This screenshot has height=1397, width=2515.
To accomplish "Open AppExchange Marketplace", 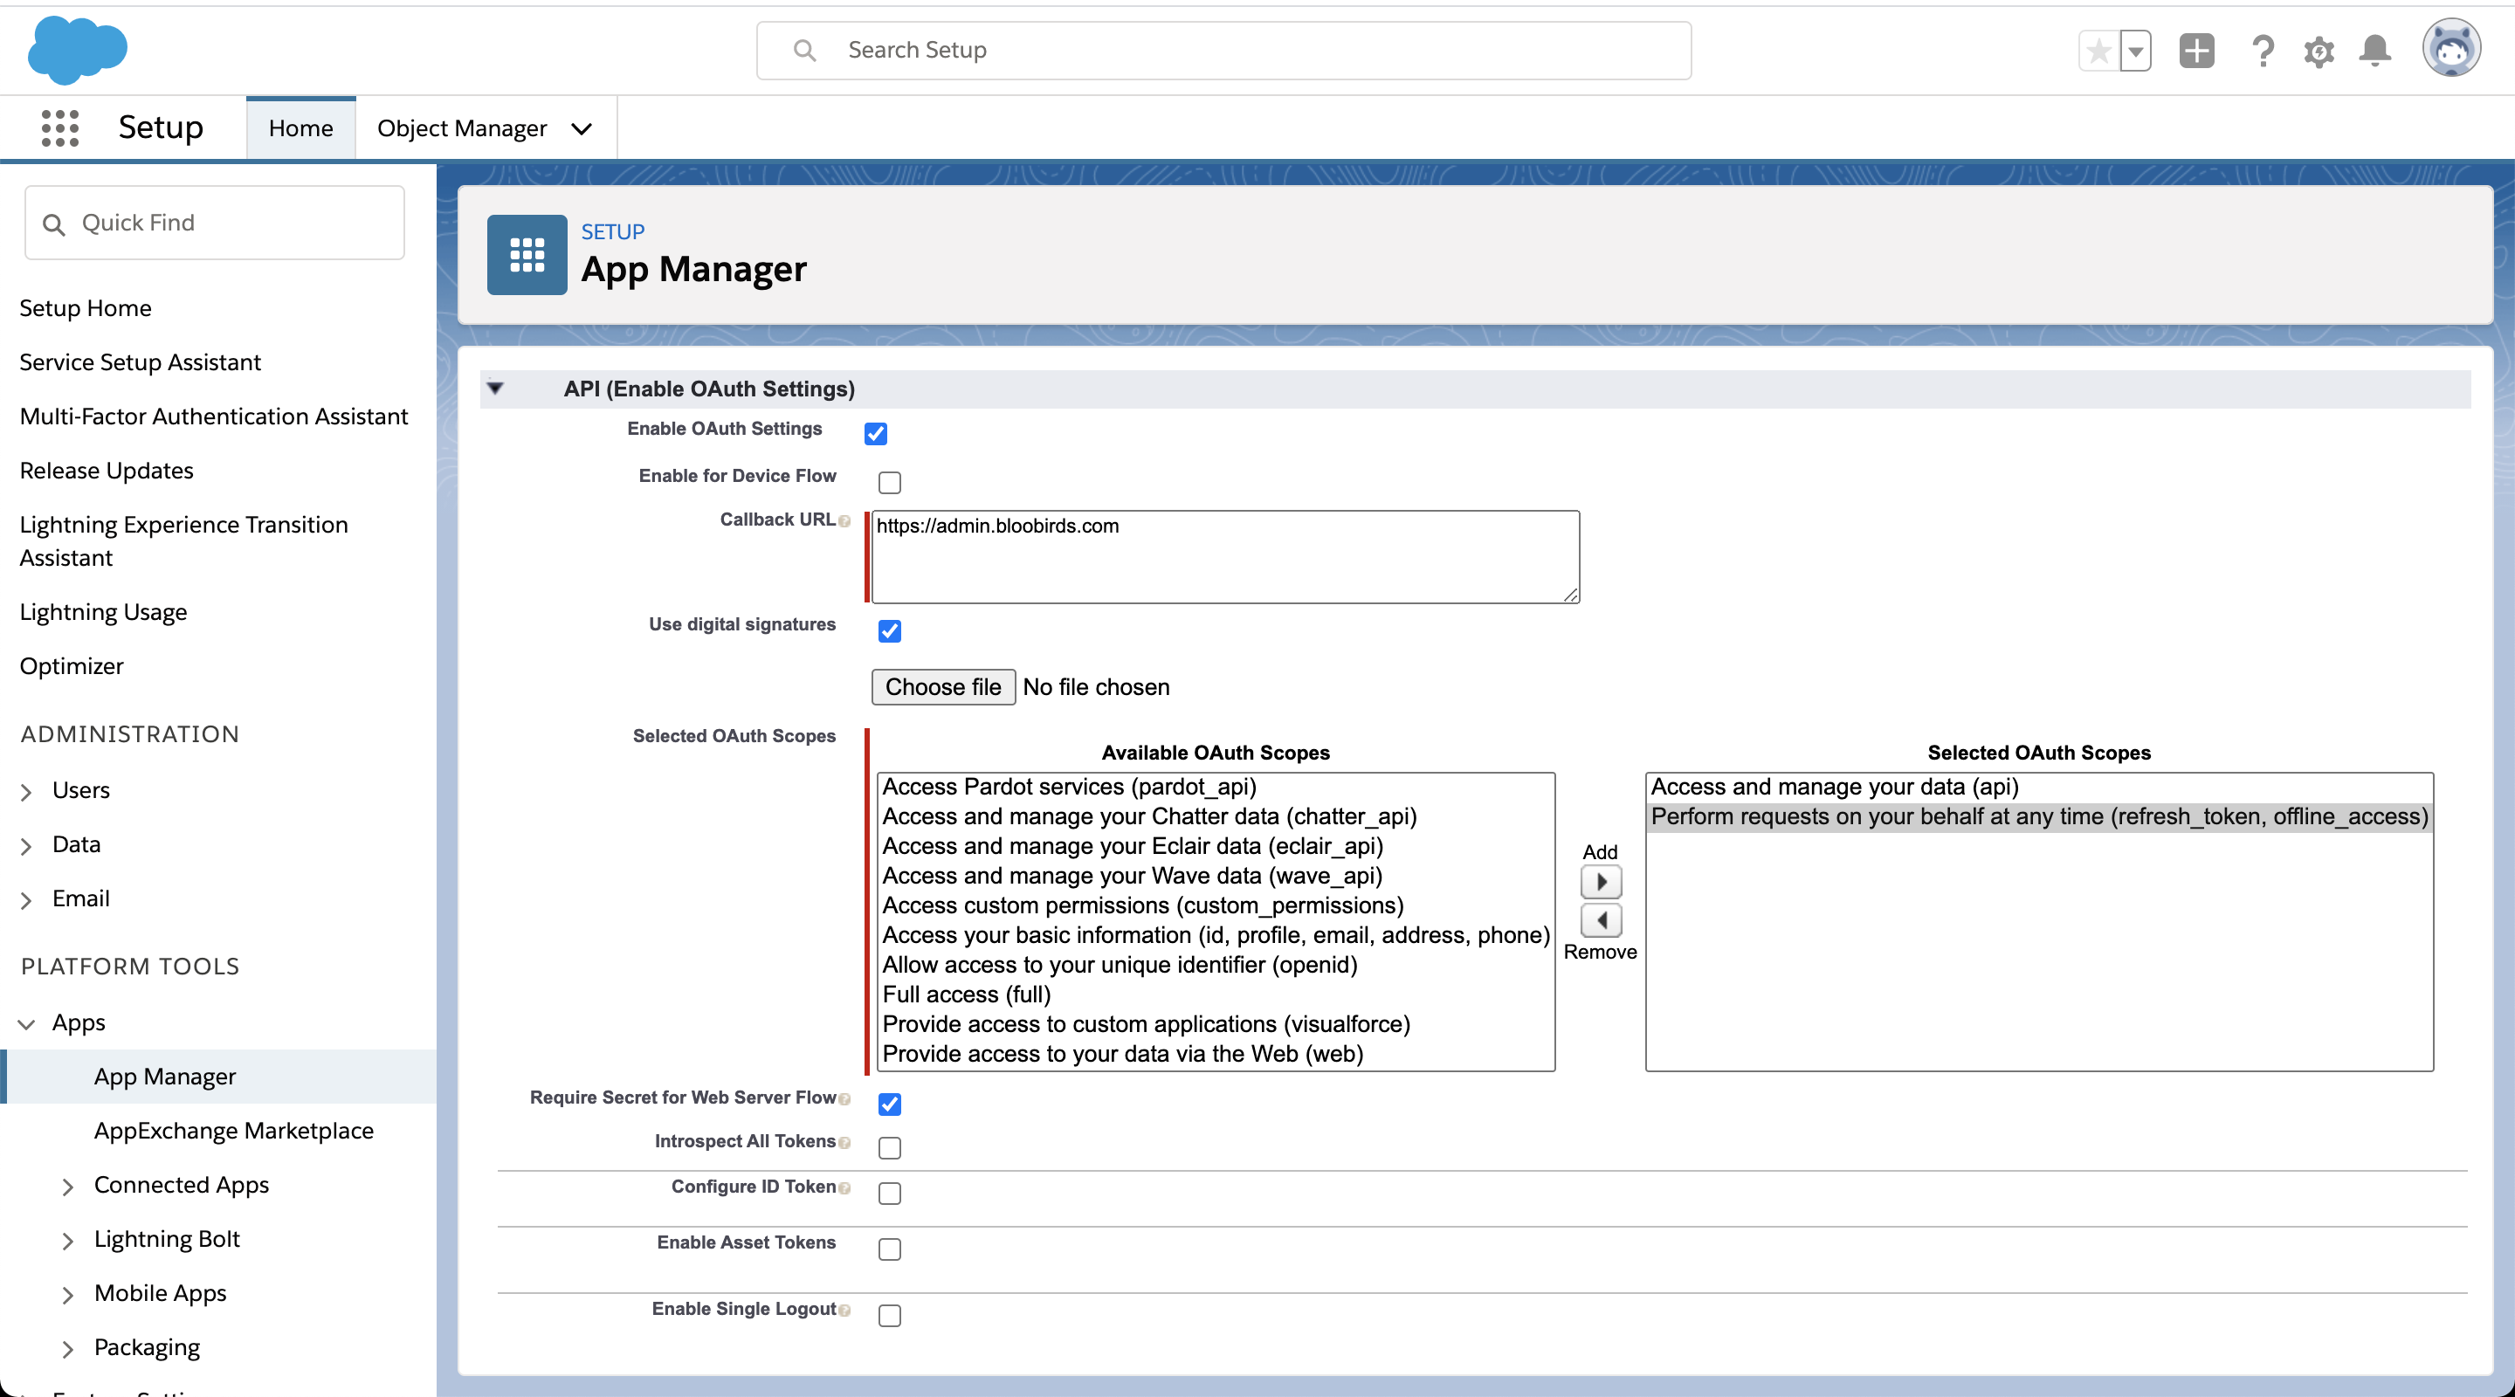I will (x=233, y=1130).
